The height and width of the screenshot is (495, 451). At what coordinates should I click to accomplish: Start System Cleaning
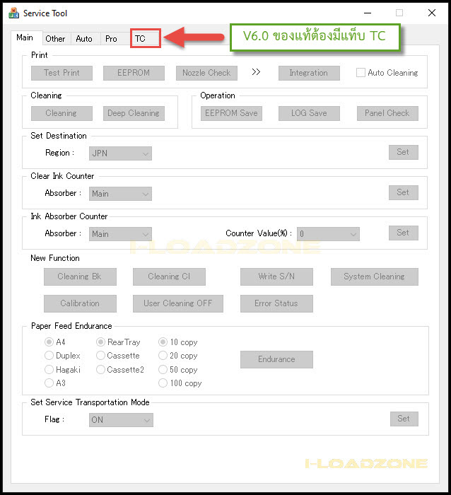(x=375, y=277)
